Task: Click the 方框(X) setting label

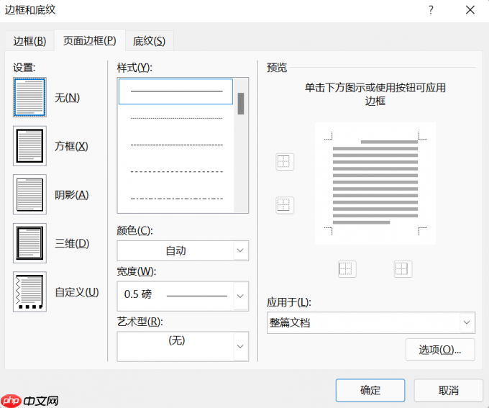Action: click(x=71, y=146)
